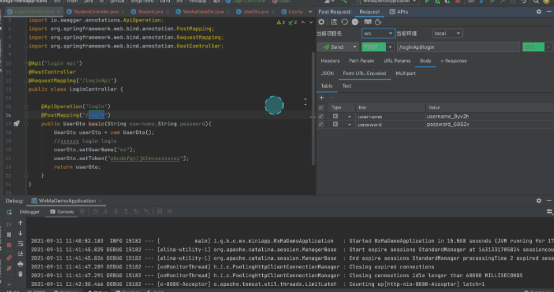554x292 pixels.
Task: Stop the debug session with red square
Action: coord(9,246)
